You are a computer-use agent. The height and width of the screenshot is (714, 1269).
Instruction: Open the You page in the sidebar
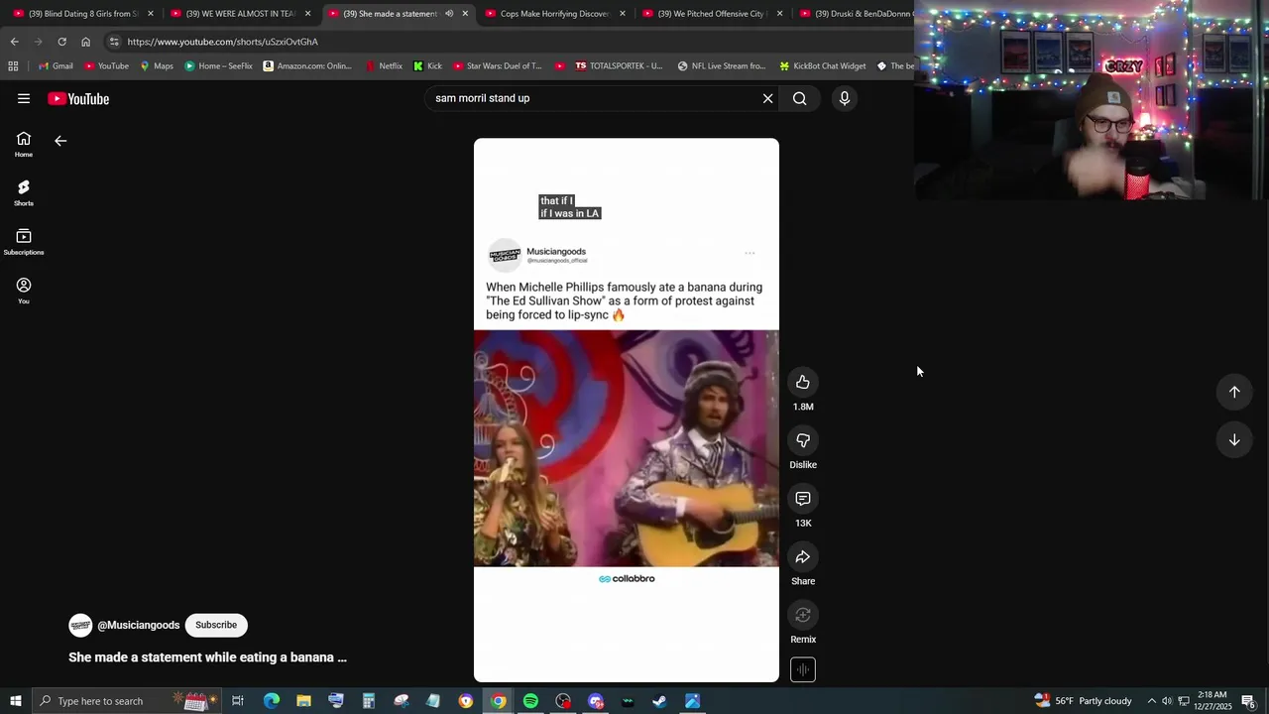[24, 291]
